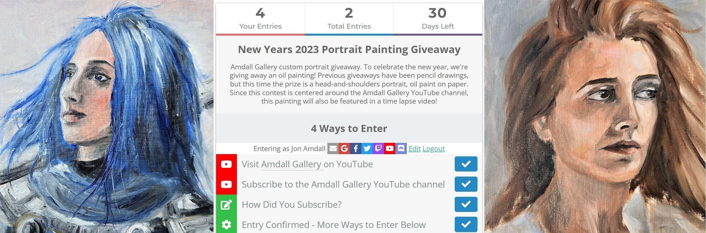Expand the Entry Confirmed row
This screenshot has width=706, height=233.
(349, 224)
